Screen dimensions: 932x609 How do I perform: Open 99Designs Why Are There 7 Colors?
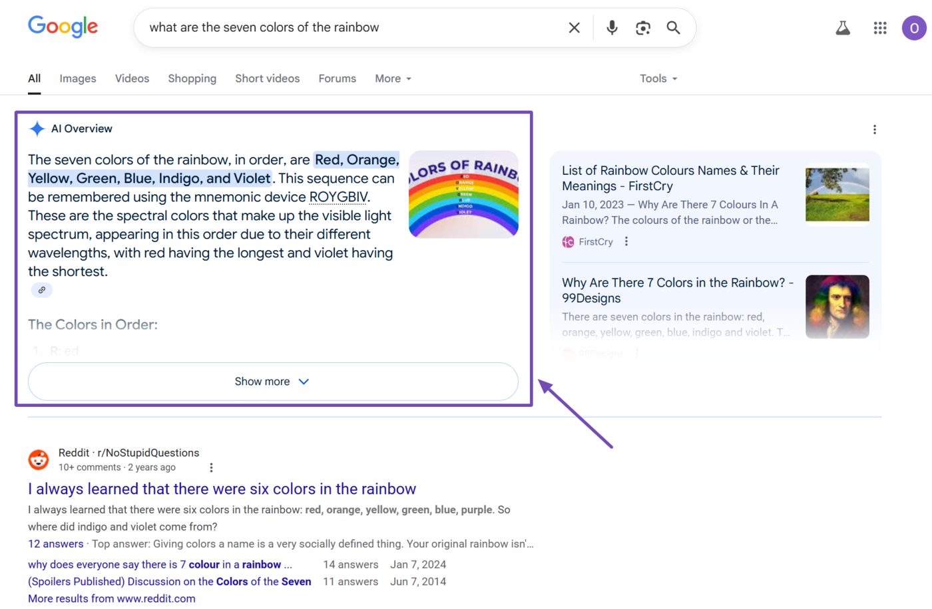click(678, 291)
